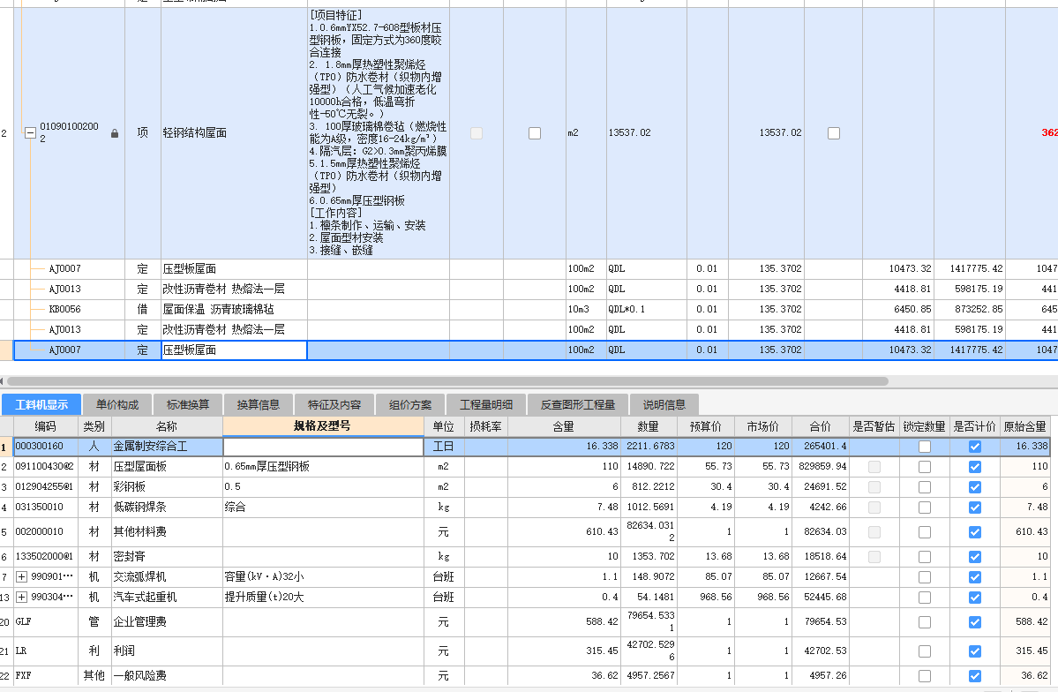Screen dimensions: 1058x692
Task: Toggle 是否计价 checkbox for 金属制安综合工
Action: point(975,447)
